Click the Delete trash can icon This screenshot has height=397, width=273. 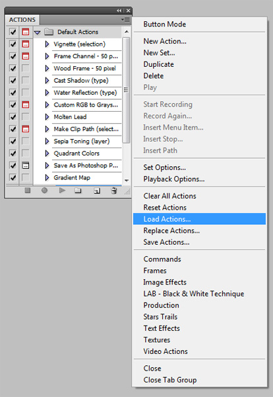point(114,191)
